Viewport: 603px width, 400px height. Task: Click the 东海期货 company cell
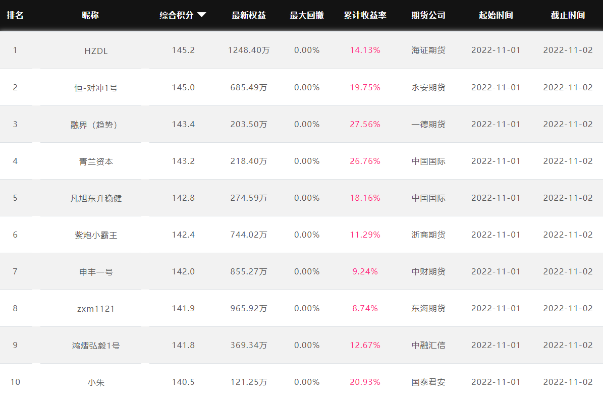click(x=428, y=309)
